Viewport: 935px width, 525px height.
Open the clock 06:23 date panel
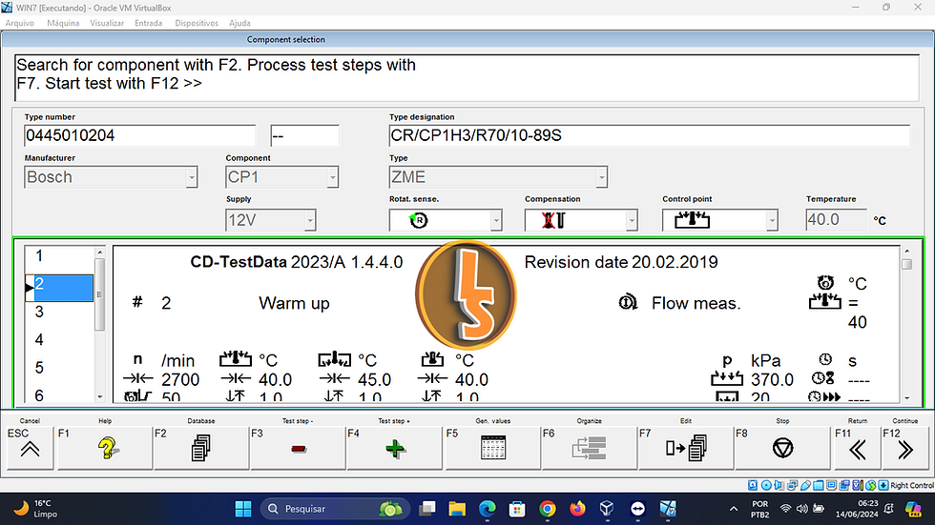tap(857, 509)
